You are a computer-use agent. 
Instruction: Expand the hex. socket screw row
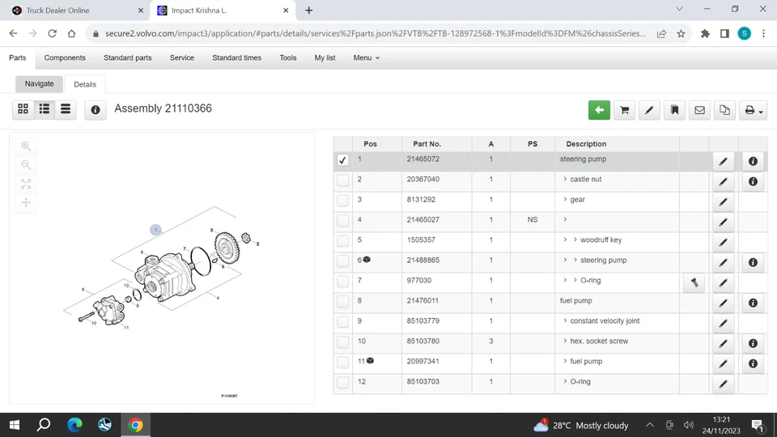[565, 341]
